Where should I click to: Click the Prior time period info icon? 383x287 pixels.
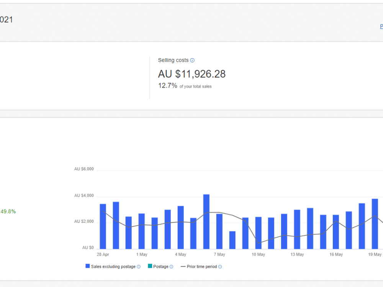[220, 267]
